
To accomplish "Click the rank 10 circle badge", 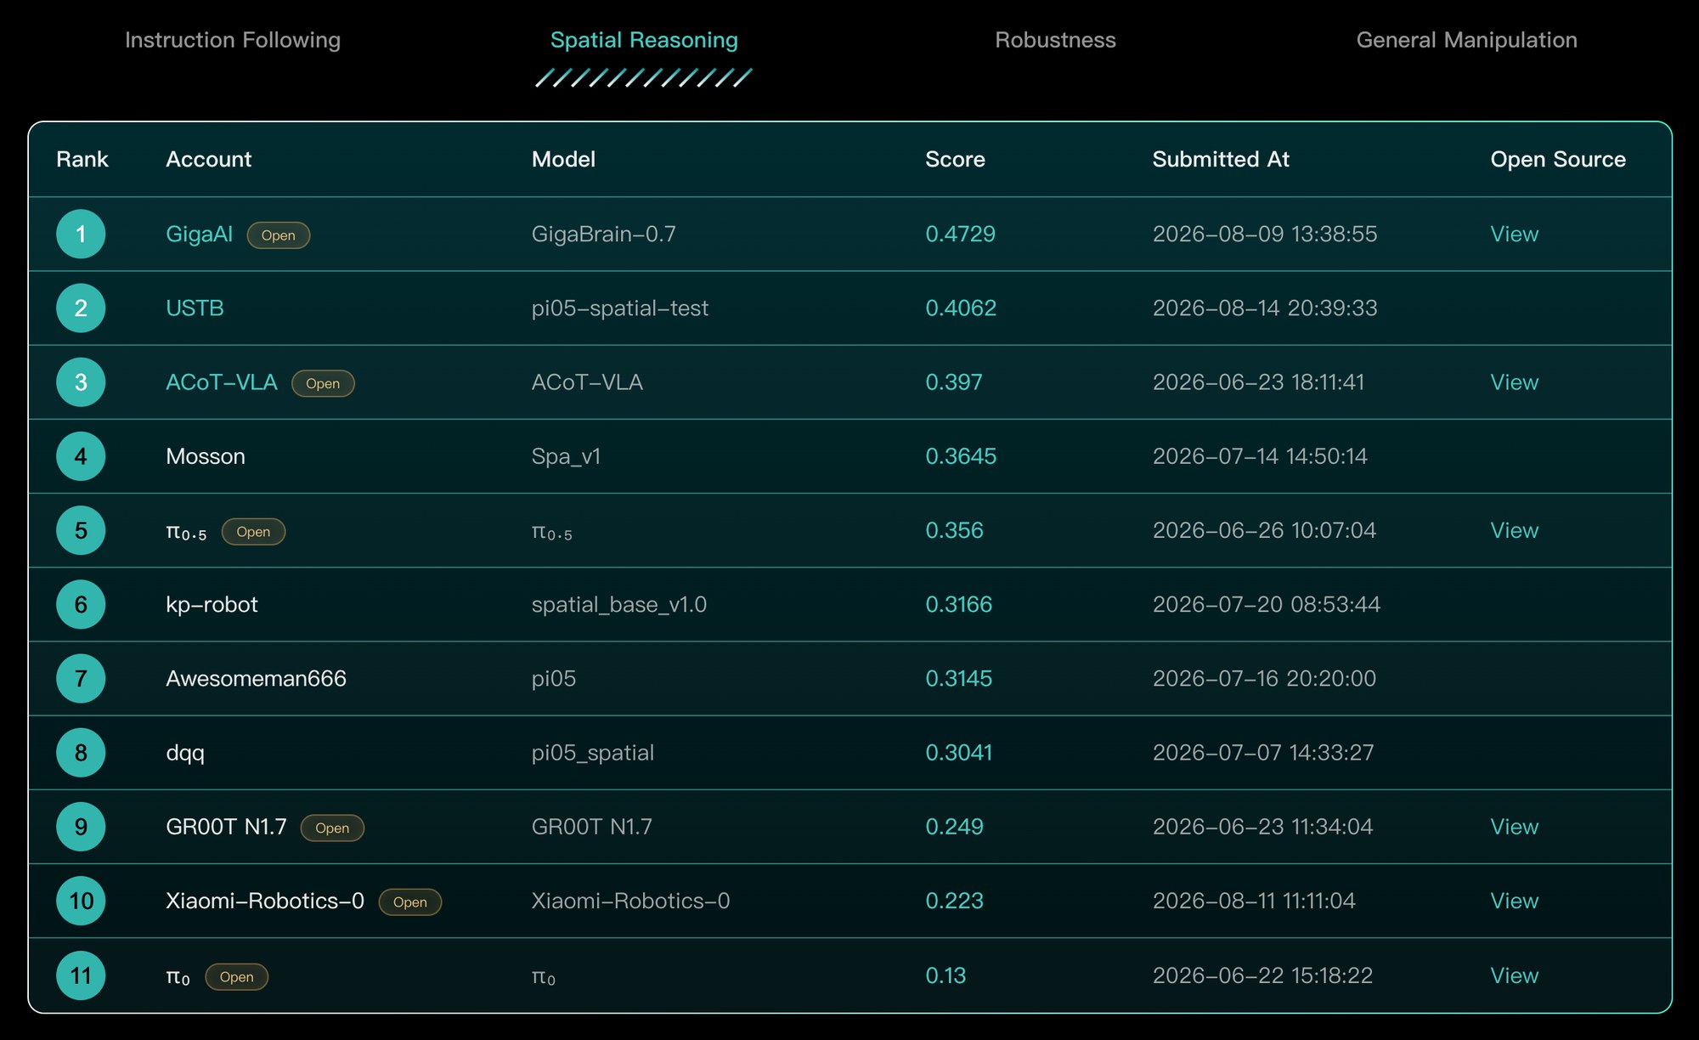I will (81, 901).
